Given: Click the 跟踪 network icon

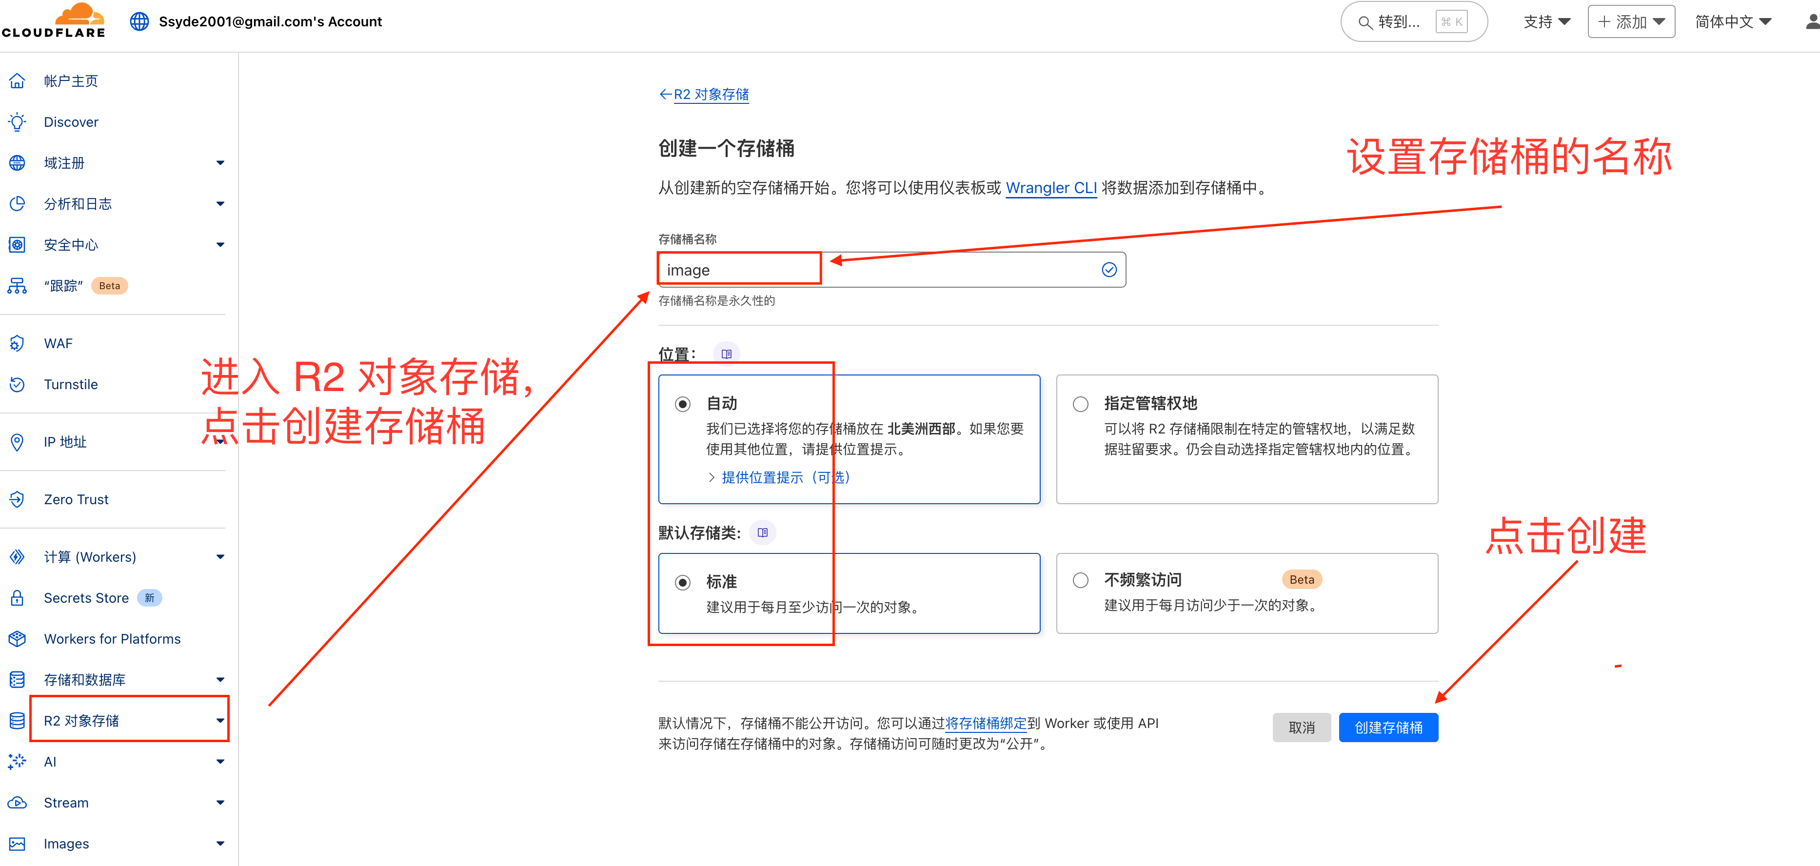Looking at the screenshot, I should tap(17, 285).
